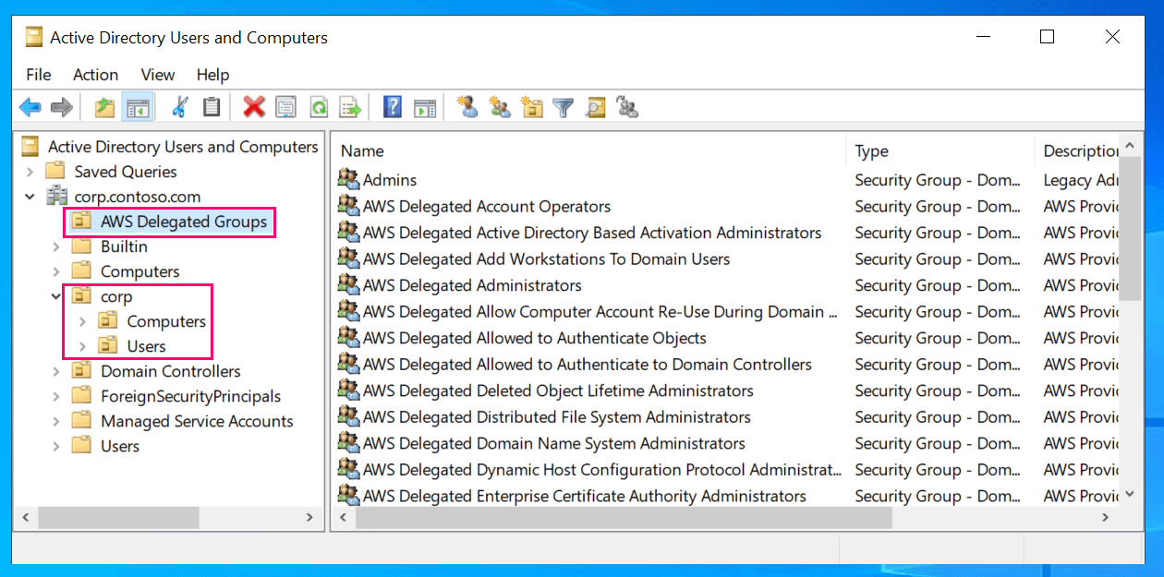The height and width of the screenshot is (577, 1164).
Task: Toggle the Show/Hide Console Tree icon
Action: click(138, 108)
